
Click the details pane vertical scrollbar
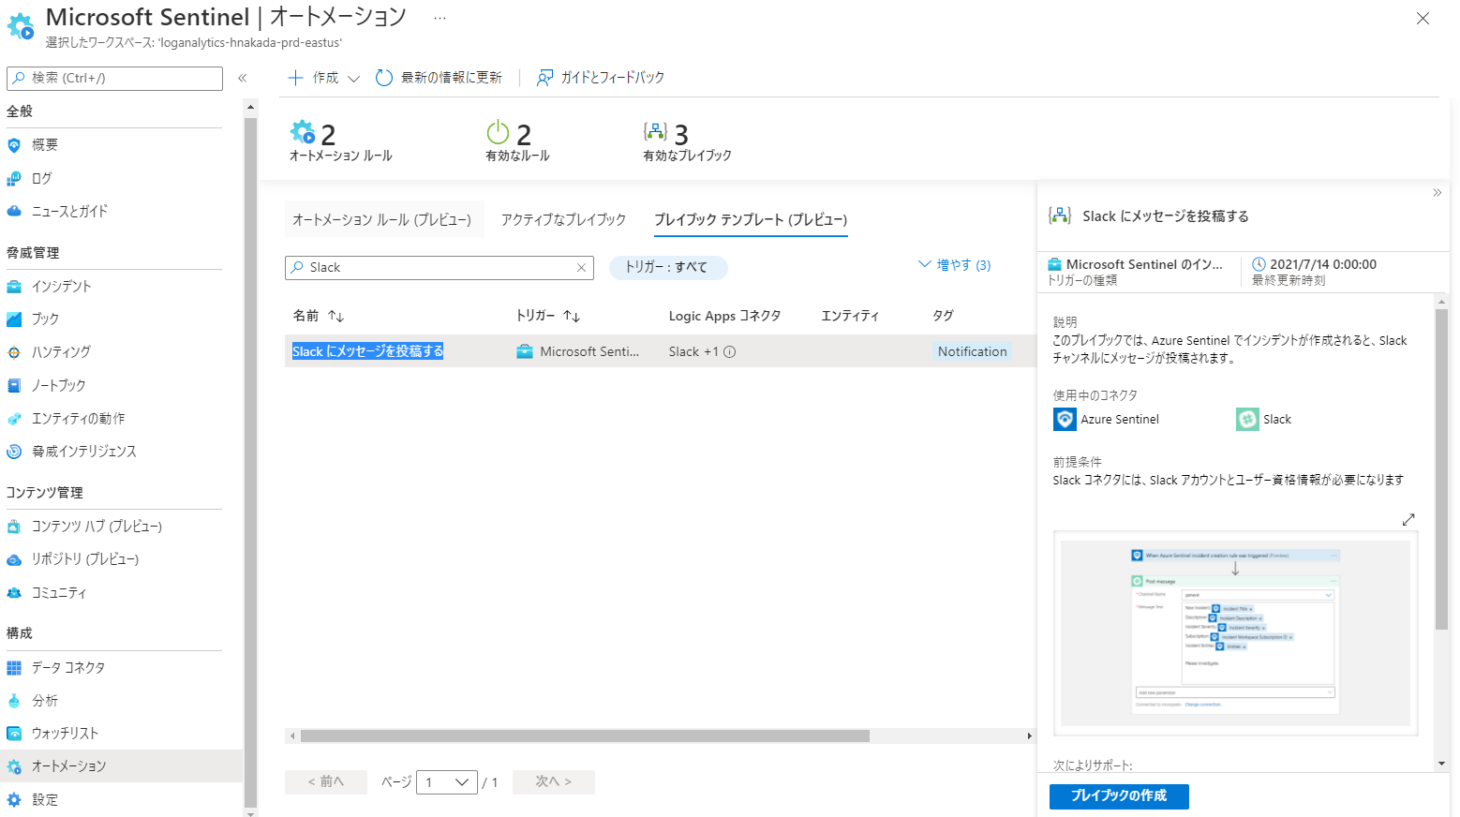coord(1441,468)
